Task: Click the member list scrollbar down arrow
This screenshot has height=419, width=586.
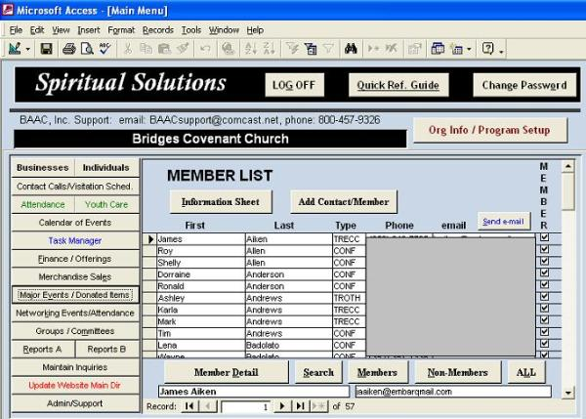Action: [x=568, y=393]
